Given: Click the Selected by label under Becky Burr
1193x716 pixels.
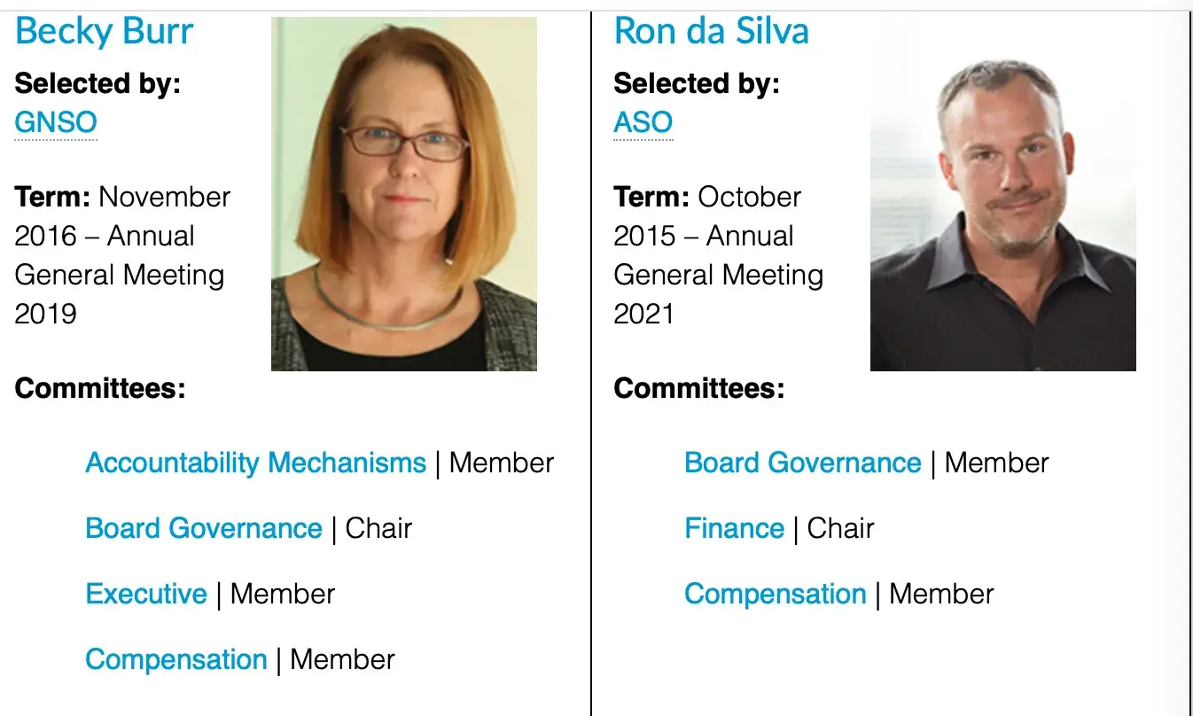Looking at the screenshot, I should click(97, 83).
